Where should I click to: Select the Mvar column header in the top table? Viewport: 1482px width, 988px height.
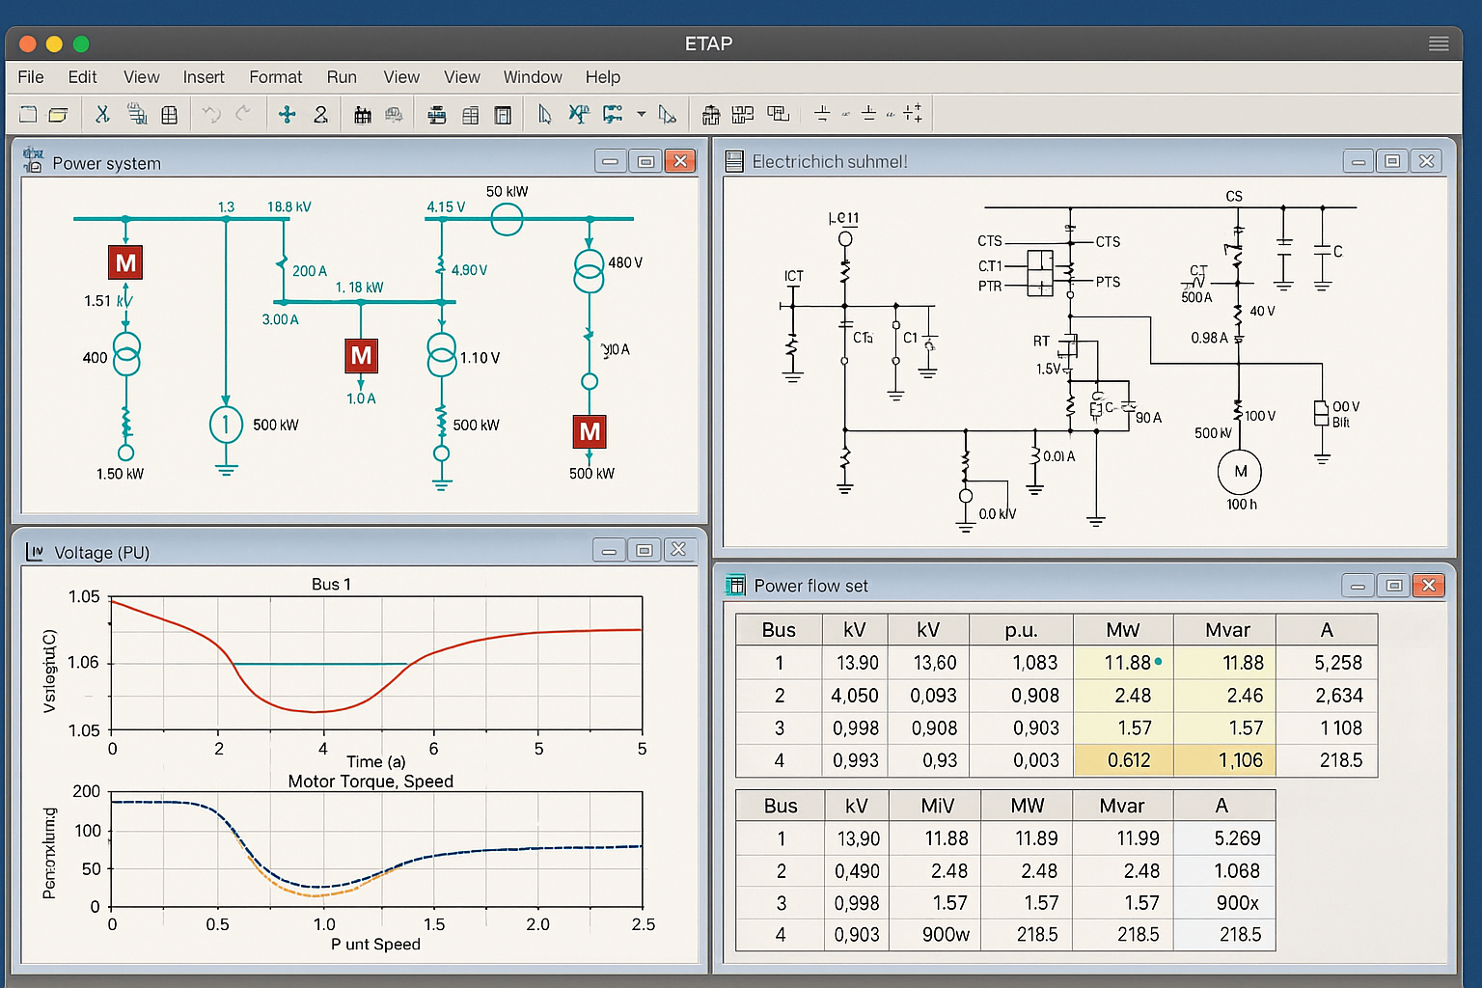pos(1227,630)
